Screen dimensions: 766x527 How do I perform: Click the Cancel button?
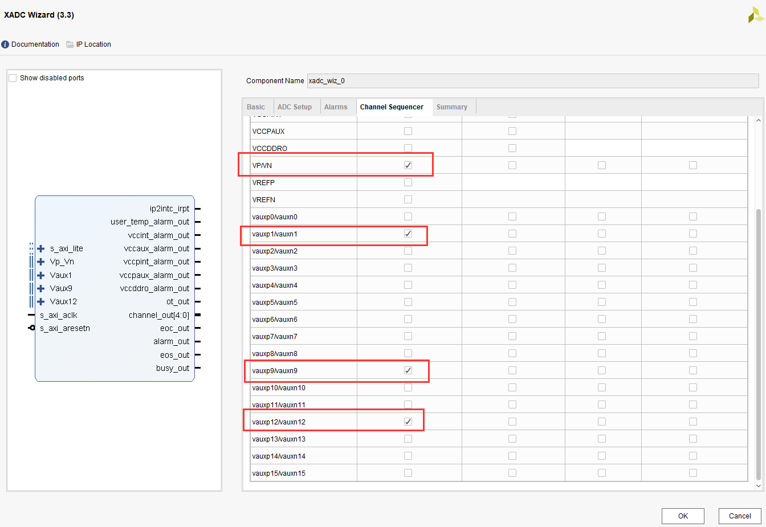click(x=740, y=516)
